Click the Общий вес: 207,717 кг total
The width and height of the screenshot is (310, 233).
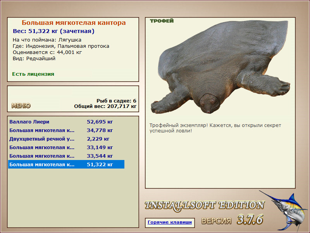pos(105,106)
